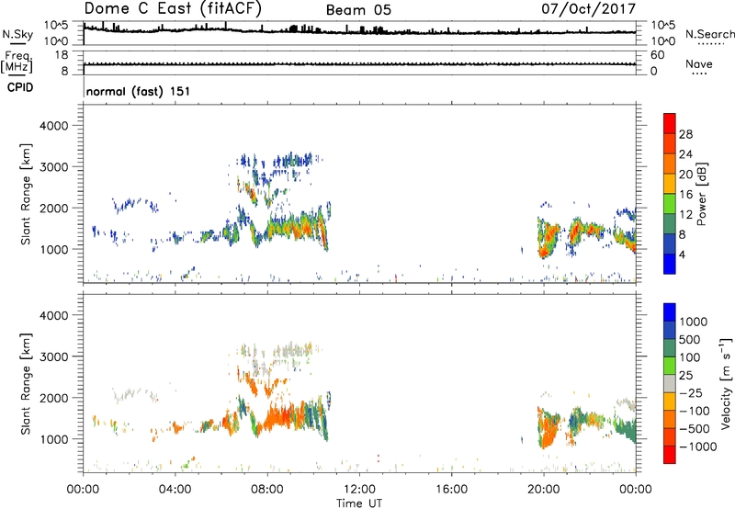This screenshot has width=735, height=509.
Task: Click the '3000' tick on the velocity panel axis
Action: click(x=53, y=356)
